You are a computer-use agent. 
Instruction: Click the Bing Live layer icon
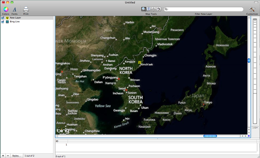coord(7,22)
